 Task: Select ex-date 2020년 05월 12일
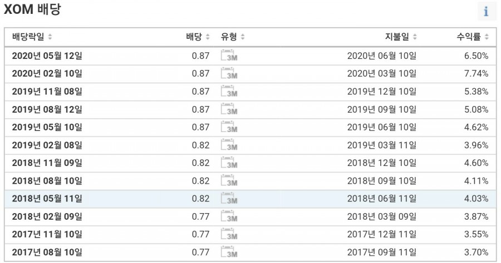tap(47, 55)
